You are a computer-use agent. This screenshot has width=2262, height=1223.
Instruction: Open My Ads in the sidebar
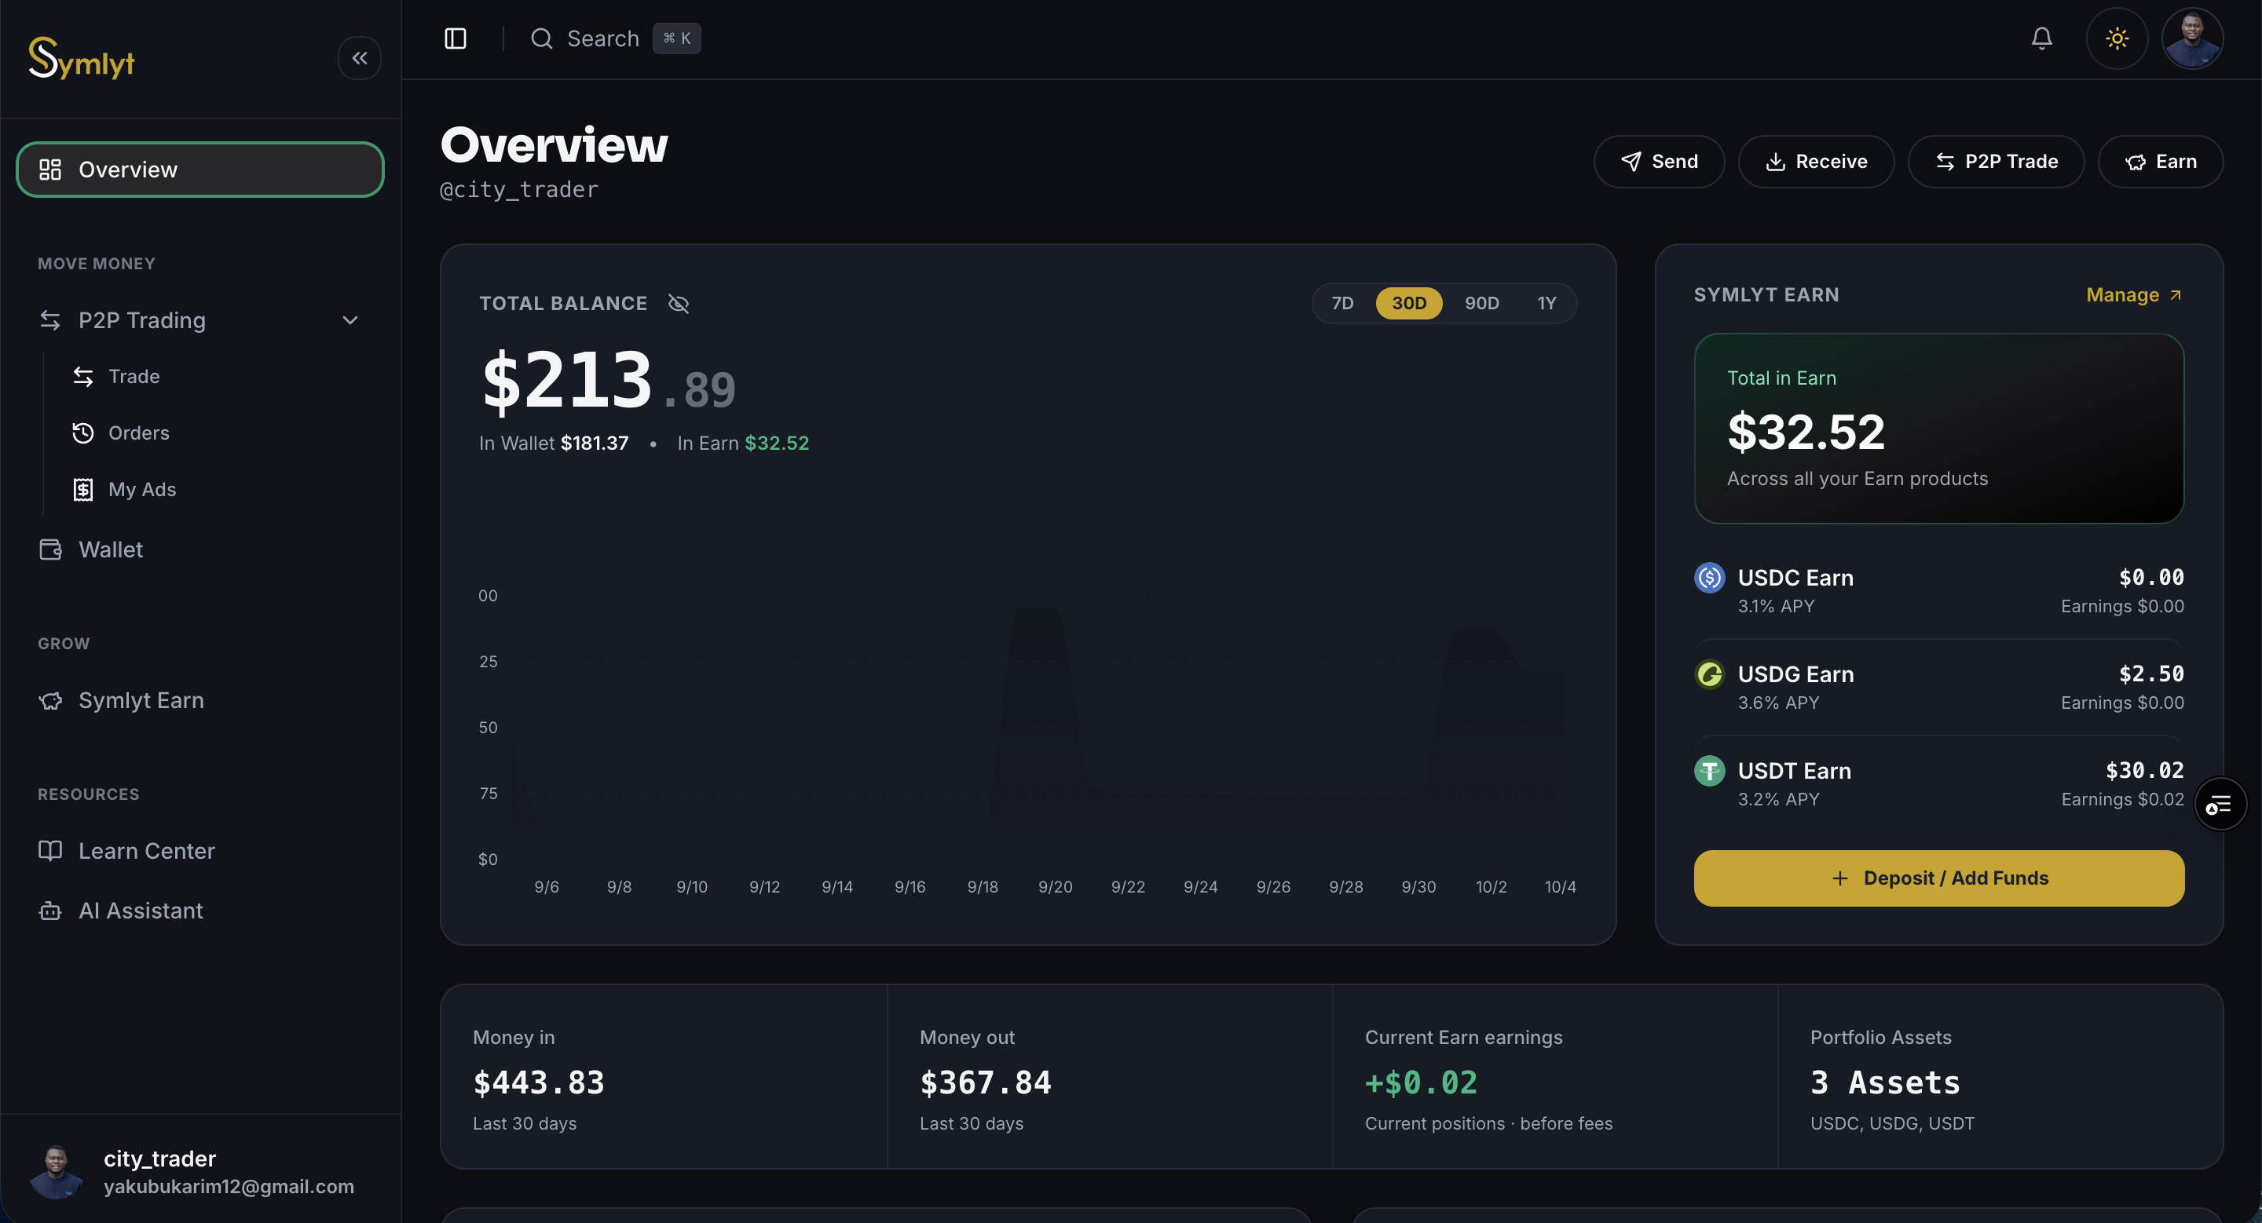tap(141, 490)
